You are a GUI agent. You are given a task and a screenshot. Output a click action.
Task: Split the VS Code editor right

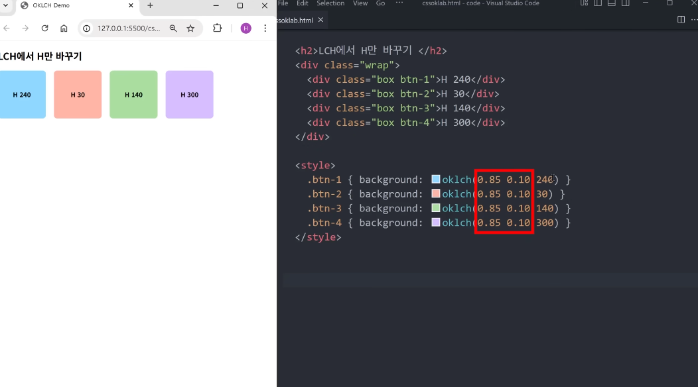coord(681,20)
